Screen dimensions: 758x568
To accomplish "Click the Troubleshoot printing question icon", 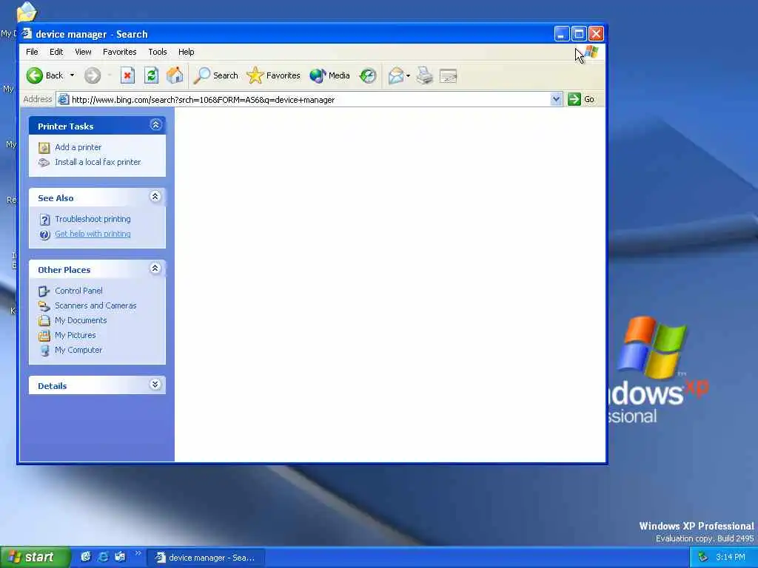I will click(x=44, y=220).
